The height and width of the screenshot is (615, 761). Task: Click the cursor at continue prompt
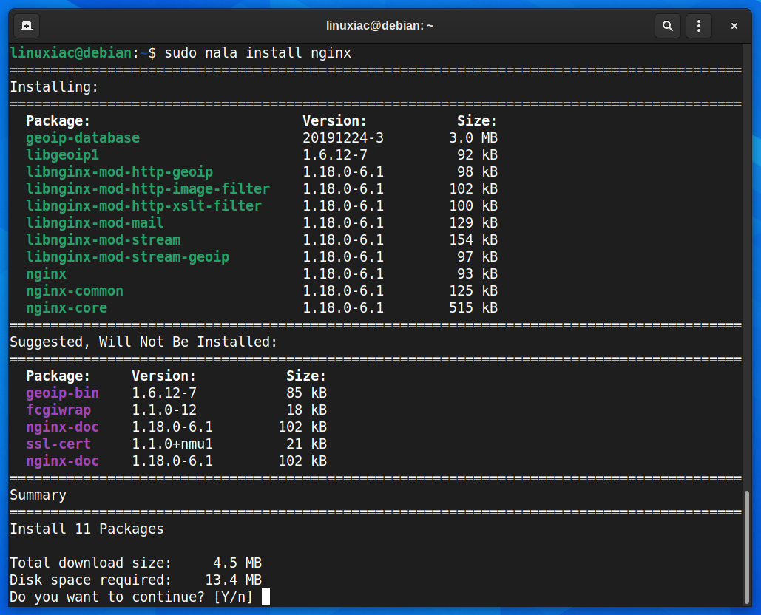265,597
